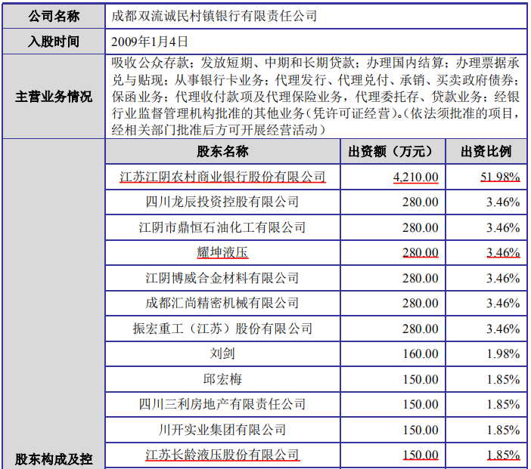
Task: Select shareholder 江阴博威合金材料有限公司
Action: coord(222,278)
